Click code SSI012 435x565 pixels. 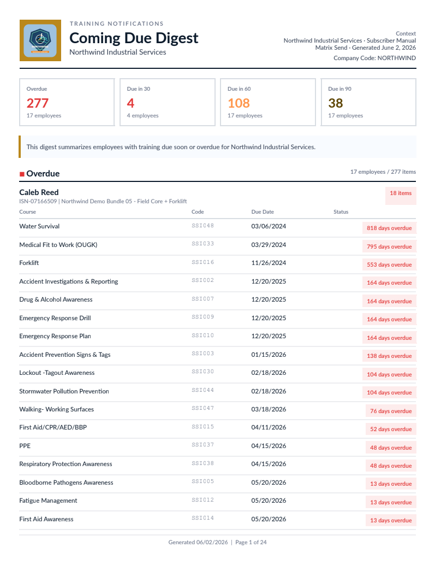(x=202, y=500)
